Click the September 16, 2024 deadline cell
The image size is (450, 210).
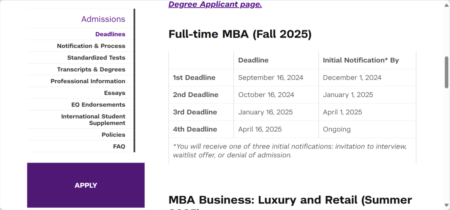271,78
